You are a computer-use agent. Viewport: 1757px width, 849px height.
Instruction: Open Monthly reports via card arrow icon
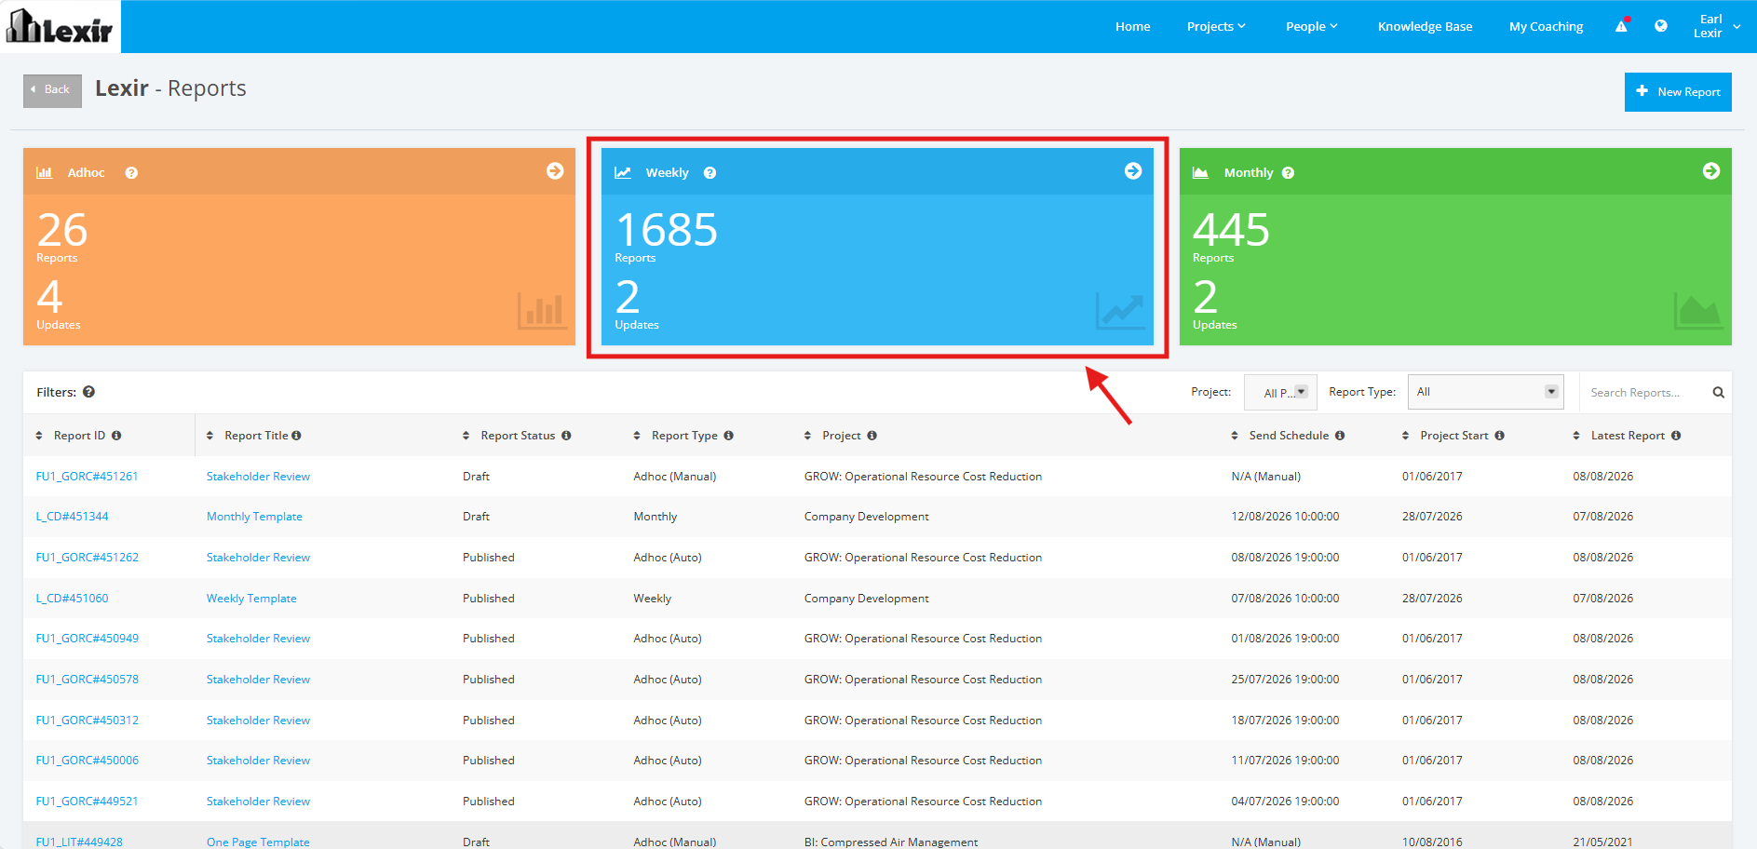tap(1711, 171)
